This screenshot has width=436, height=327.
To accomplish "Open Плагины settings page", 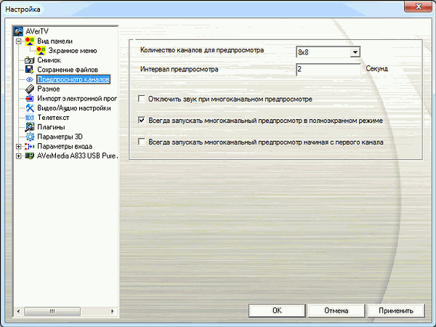I will [x=51, y=127].
